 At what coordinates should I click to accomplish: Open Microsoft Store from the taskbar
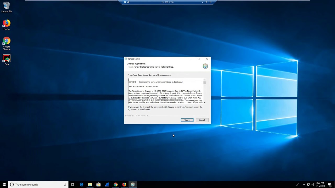pyautogui.click(x=98, y=185)
